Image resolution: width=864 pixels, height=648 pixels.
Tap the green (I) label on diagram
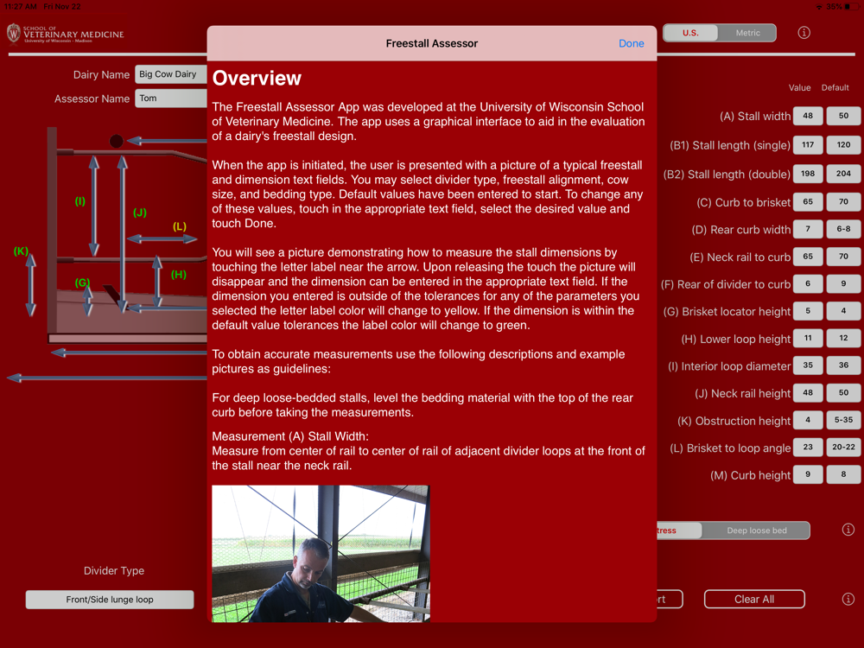click(79, 201)
